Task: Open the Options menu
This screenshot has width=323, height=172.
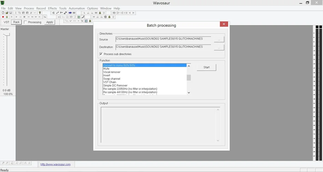Action: tap(92, 8)
